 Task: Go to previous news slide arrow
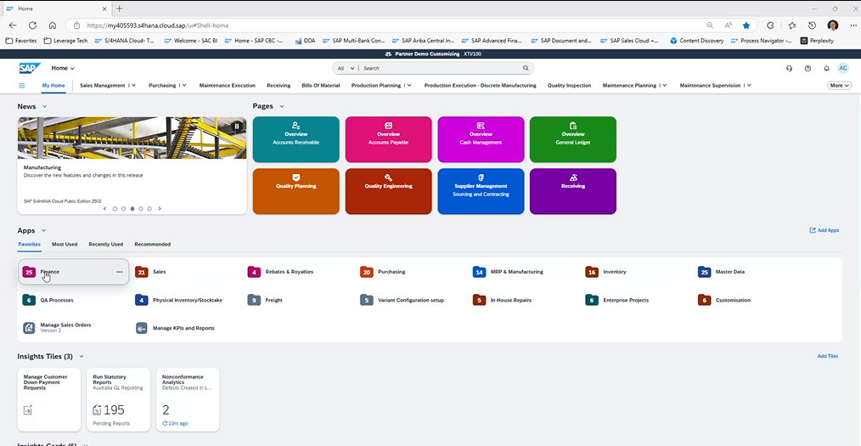click(x=105, y=209)
